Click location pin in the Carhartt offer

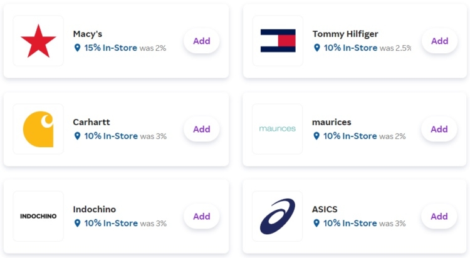pyautogui.click(x=77, y=136)
